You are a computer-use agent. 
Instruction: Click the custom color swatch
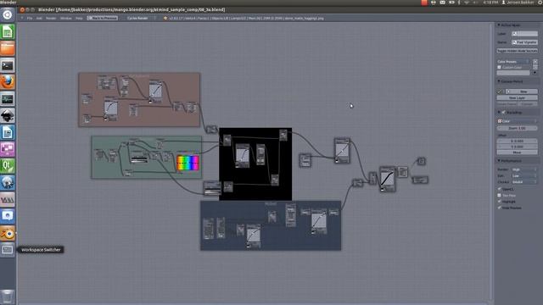513,73
